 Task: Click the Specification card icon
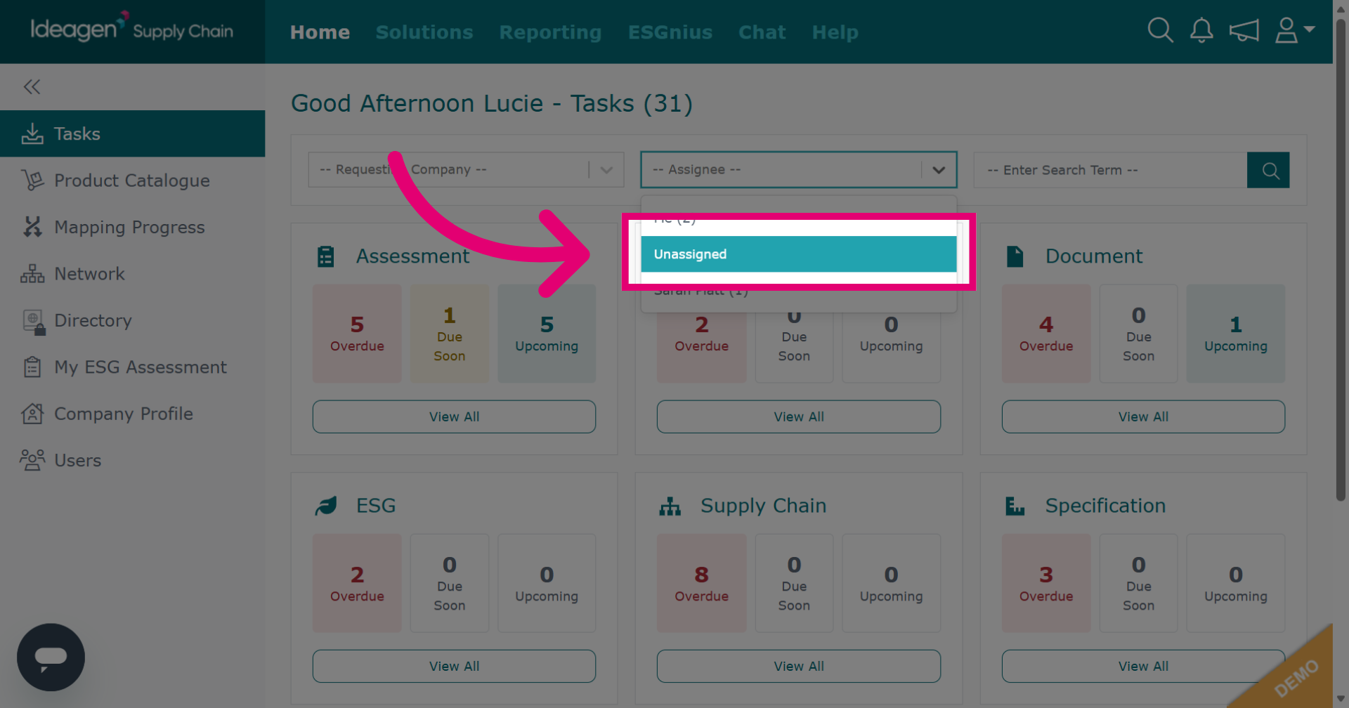[1015, 506]
